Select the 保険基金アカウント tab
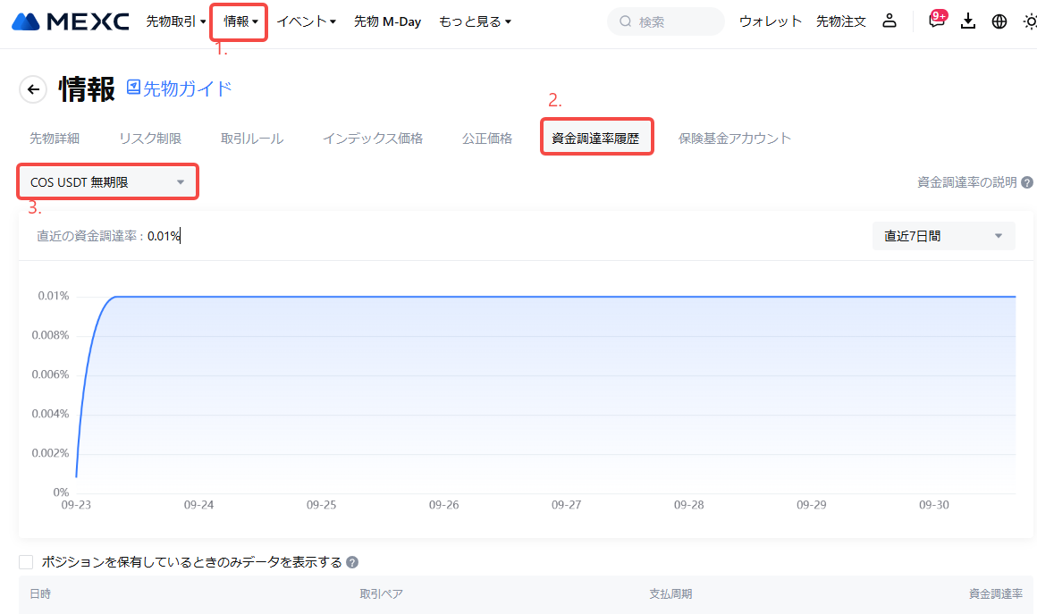Image resolution: width=1037 pixels, height=614 pixels. [734, 139]
